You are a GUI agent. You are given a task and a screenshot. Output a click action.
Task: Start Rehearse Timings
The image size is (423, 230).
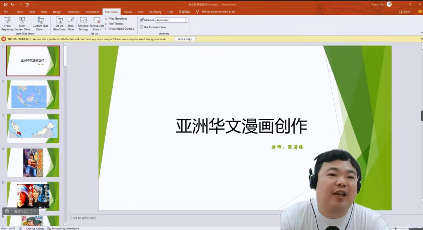[x=83, y=24]
